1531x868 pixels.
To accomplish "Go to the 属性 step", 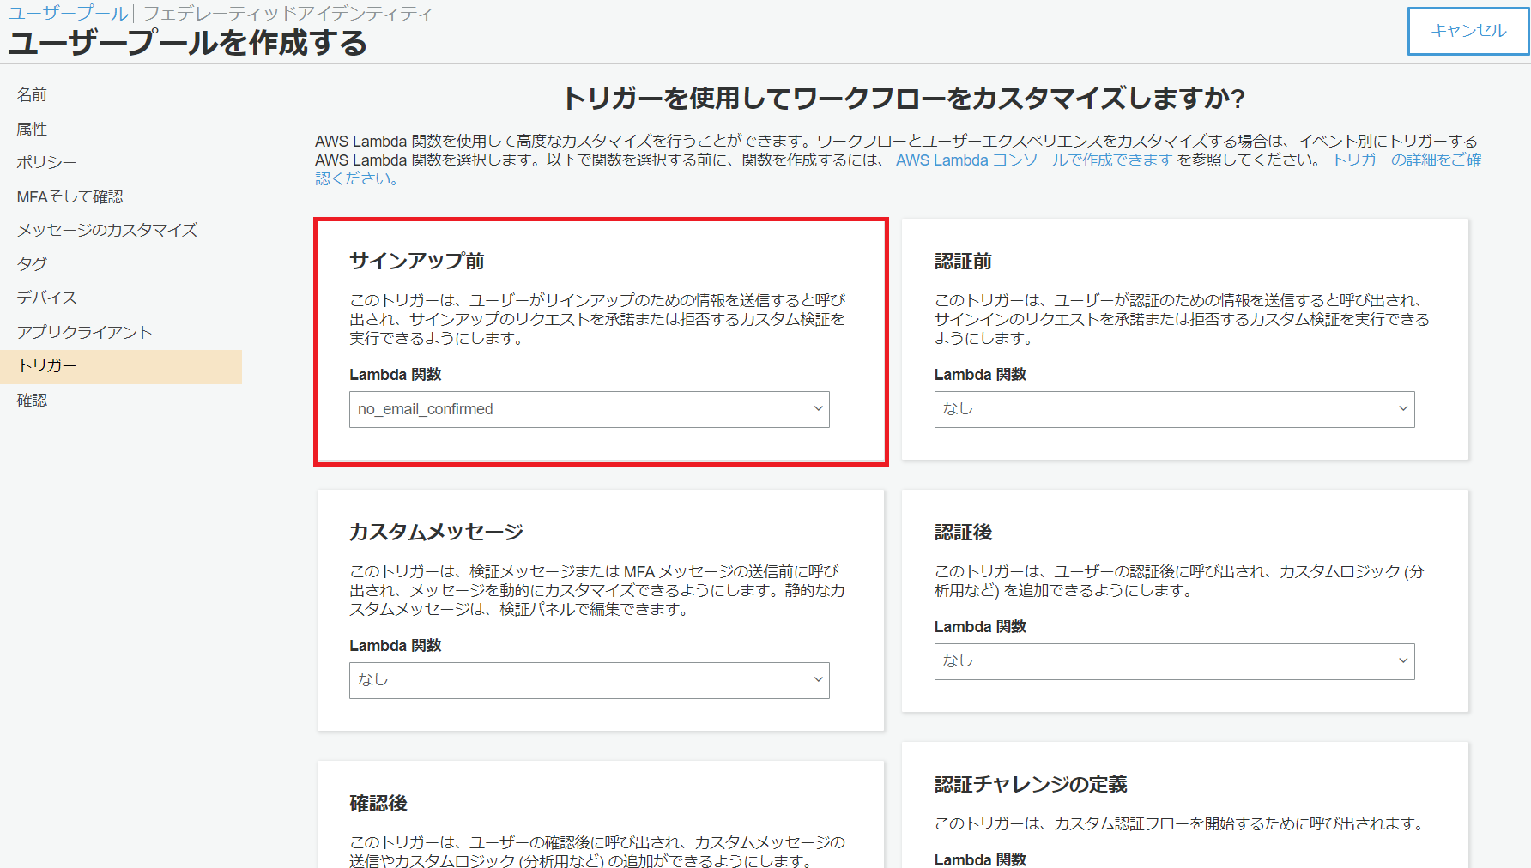I will [x=32, y=129].
